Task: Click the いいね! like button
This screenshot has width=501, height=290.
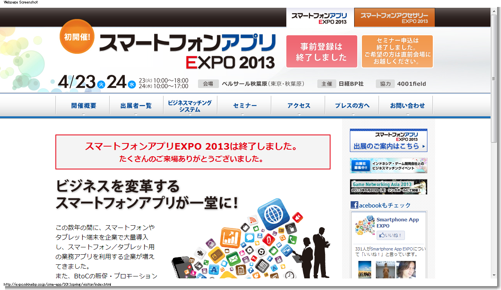Action: pyautogui.click(x=391, y=235)
